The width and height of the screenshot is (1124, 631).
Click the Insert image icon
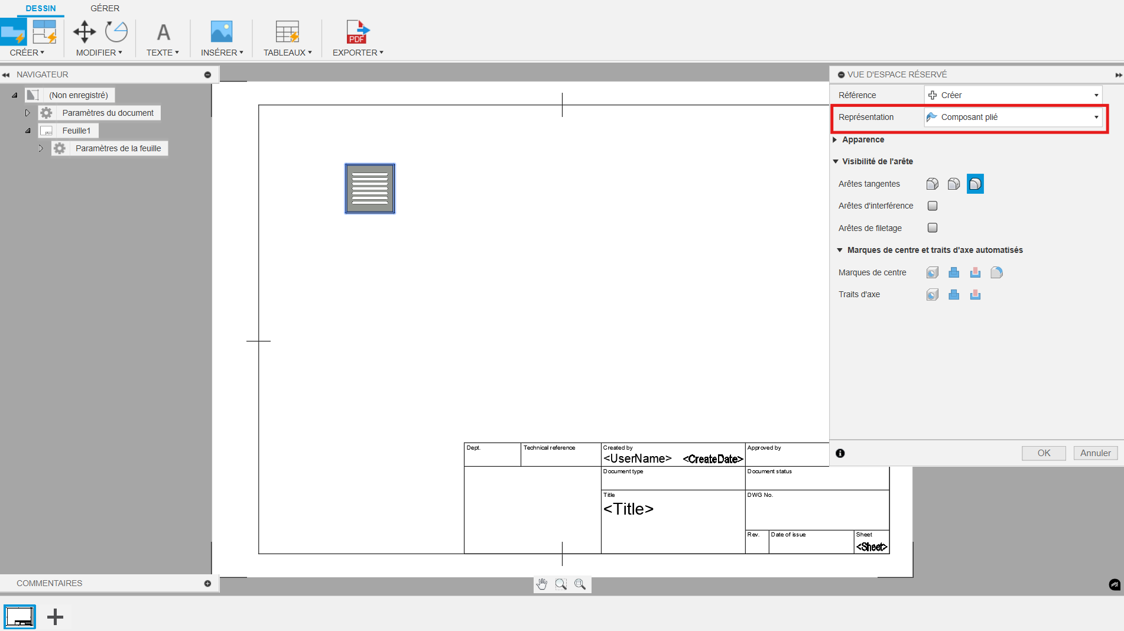coord(222,32)
